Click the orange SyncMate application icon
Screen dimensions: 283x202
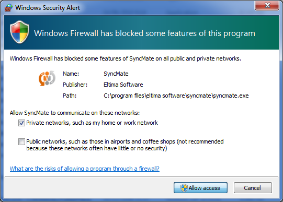tap(47, 78)
